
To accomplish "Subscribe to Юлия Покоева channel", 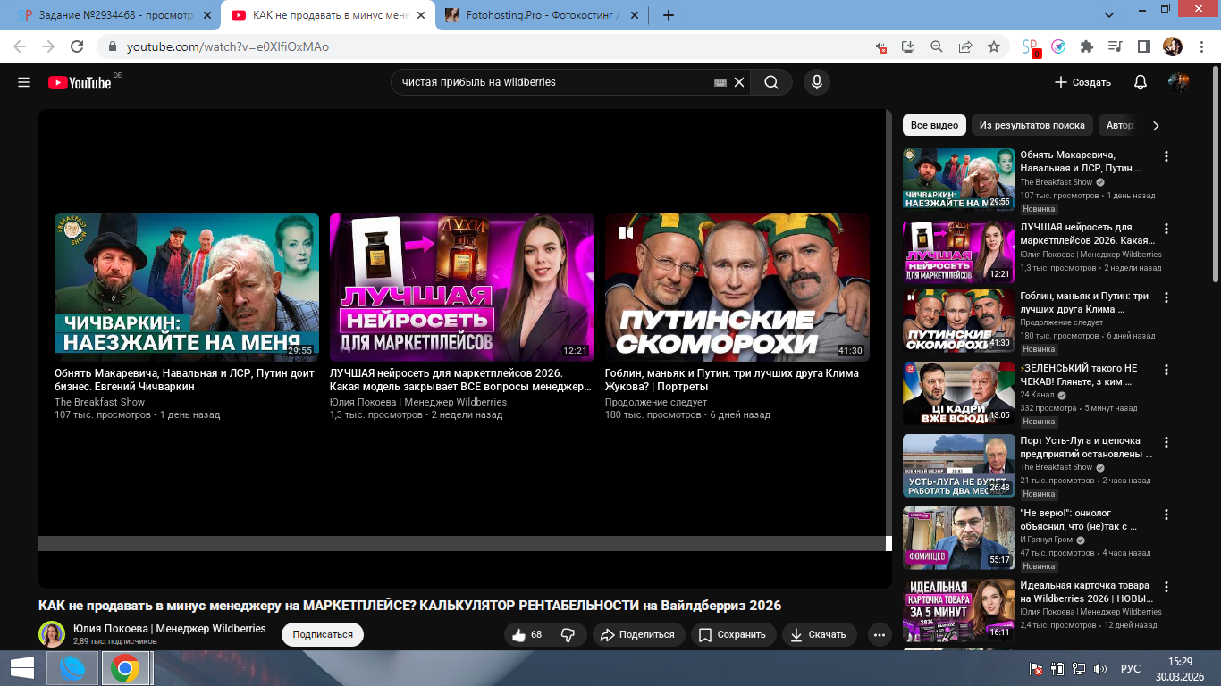I will 322,634.
